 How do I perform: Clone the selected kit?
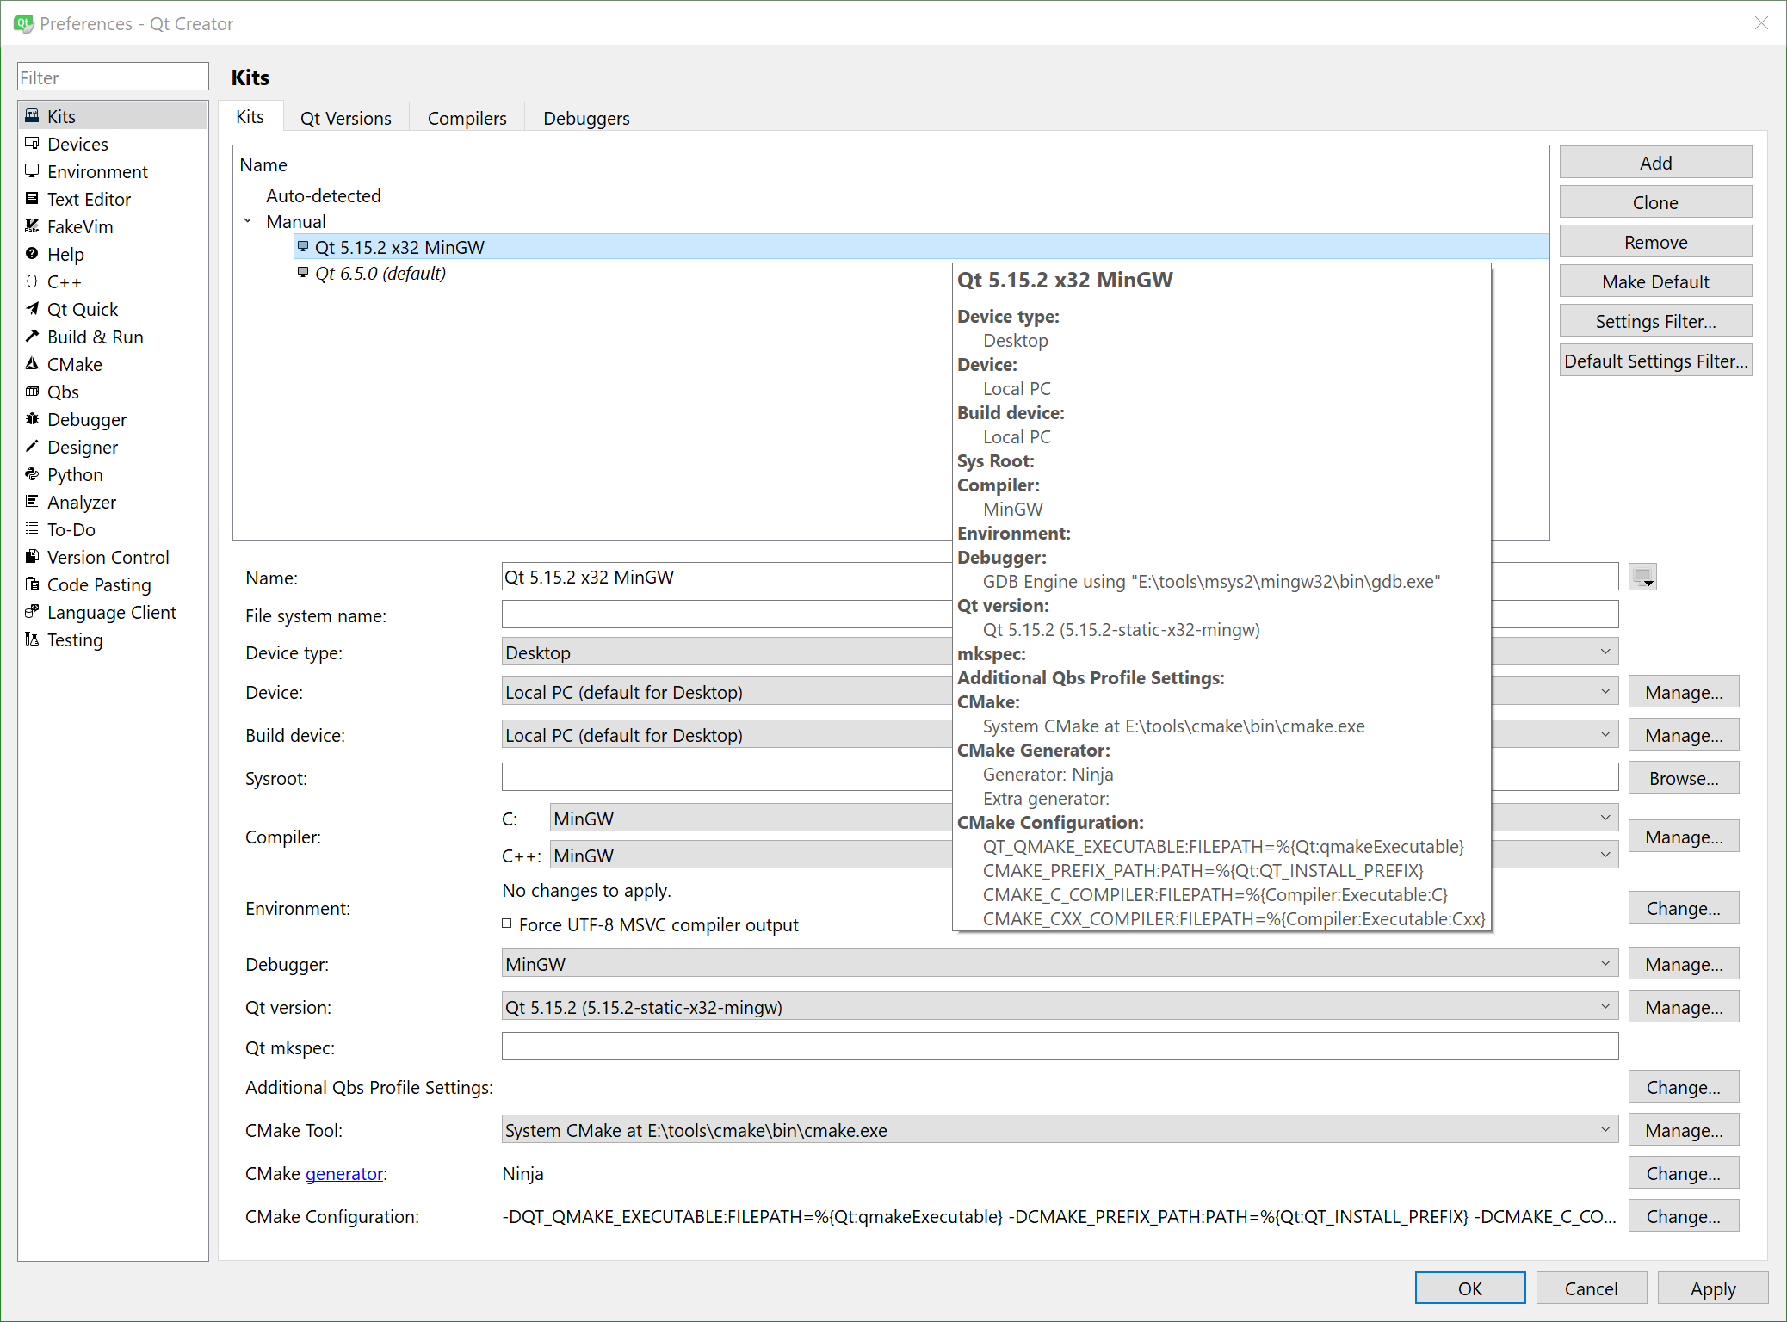(1655, 201)
